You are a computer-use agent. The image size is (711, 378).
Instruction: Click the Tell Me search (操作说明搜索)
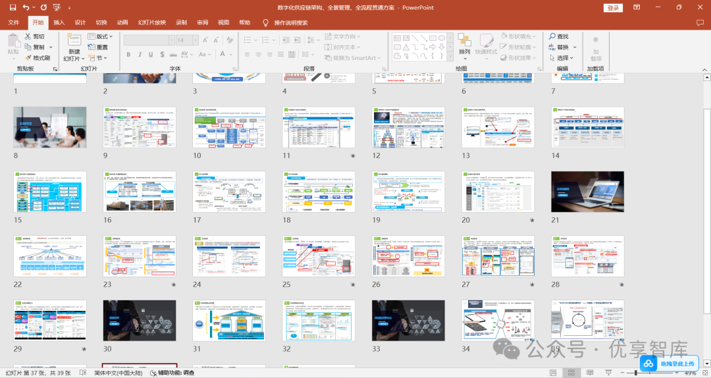291,22
